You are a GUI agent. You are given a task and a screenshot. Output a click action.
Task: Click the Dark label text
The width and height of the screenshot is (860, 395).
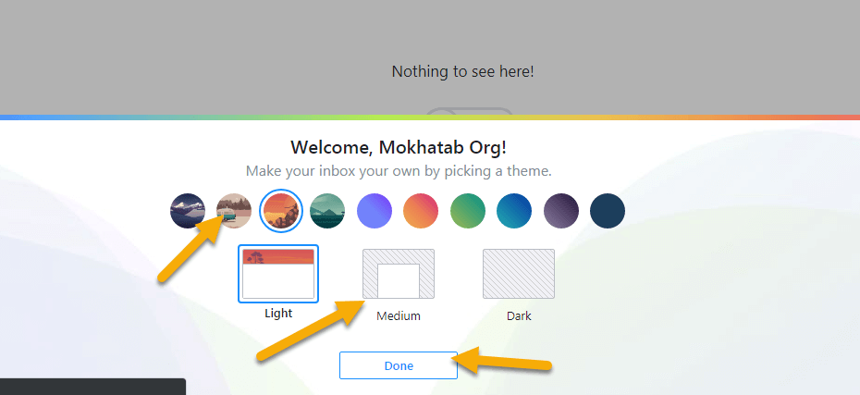pos(519,316)
